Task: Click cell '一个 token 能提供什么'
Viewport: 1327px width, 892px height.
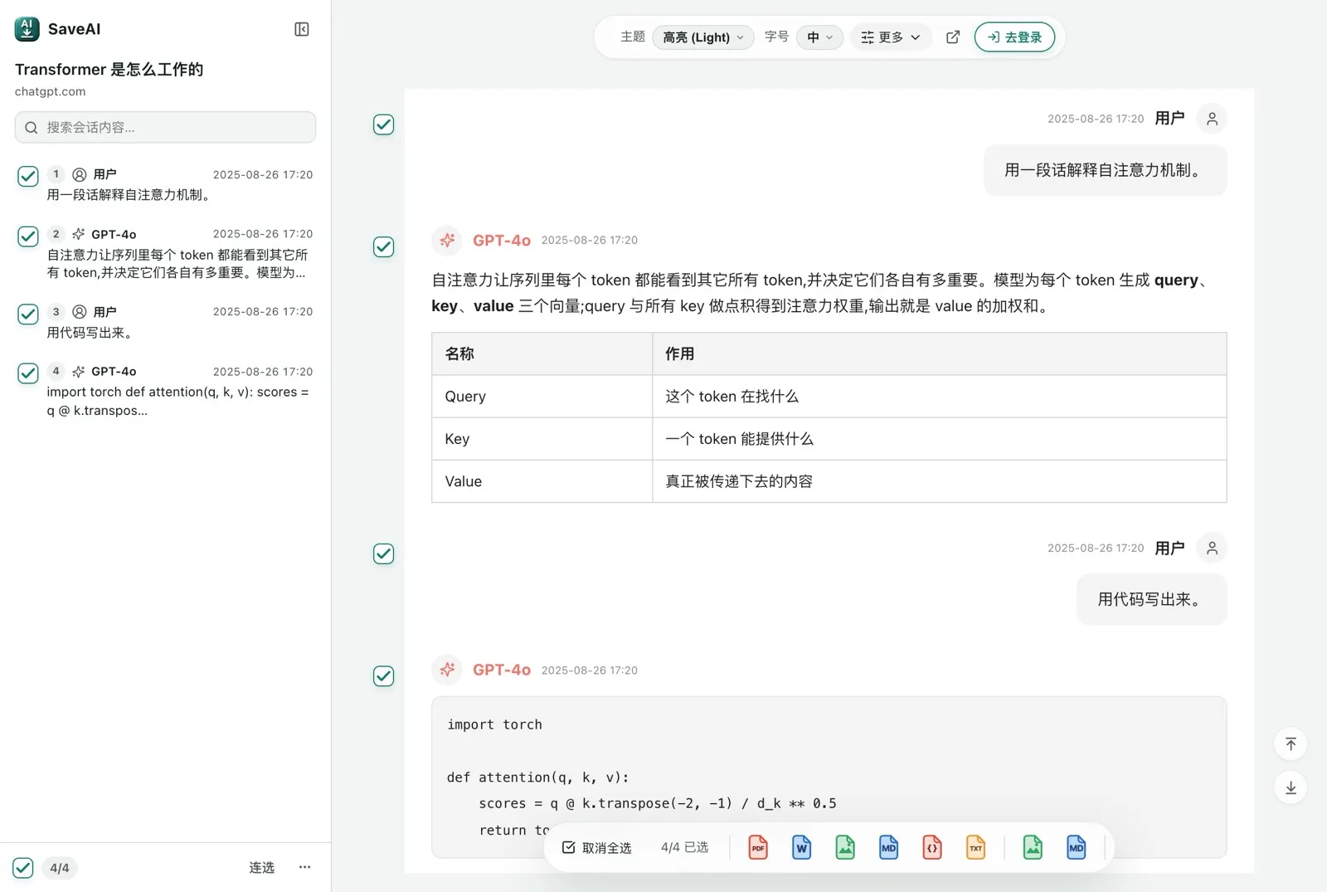Action: [x=940, y=439]
